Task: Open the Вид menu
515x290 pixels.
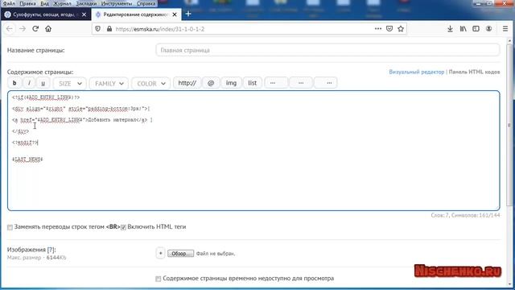Action: (x=44, y=3)
